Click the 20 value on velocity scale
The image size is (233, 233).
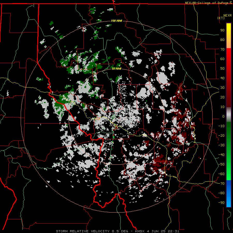click(222, 97)
